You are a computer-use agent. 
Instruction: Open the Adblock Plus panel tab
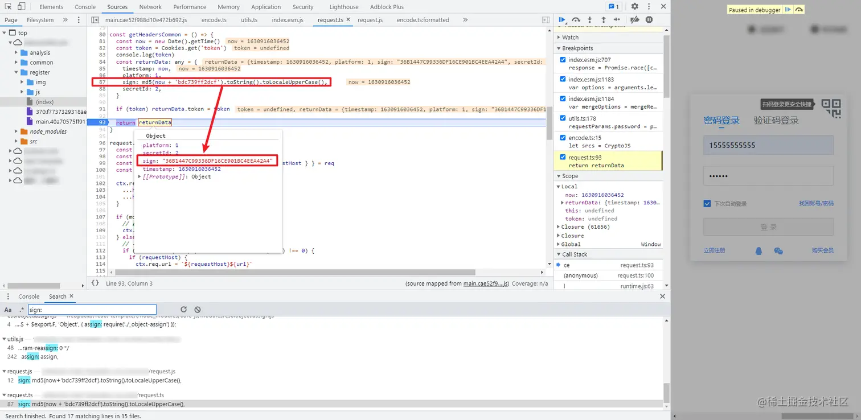(x=386, y=7)
